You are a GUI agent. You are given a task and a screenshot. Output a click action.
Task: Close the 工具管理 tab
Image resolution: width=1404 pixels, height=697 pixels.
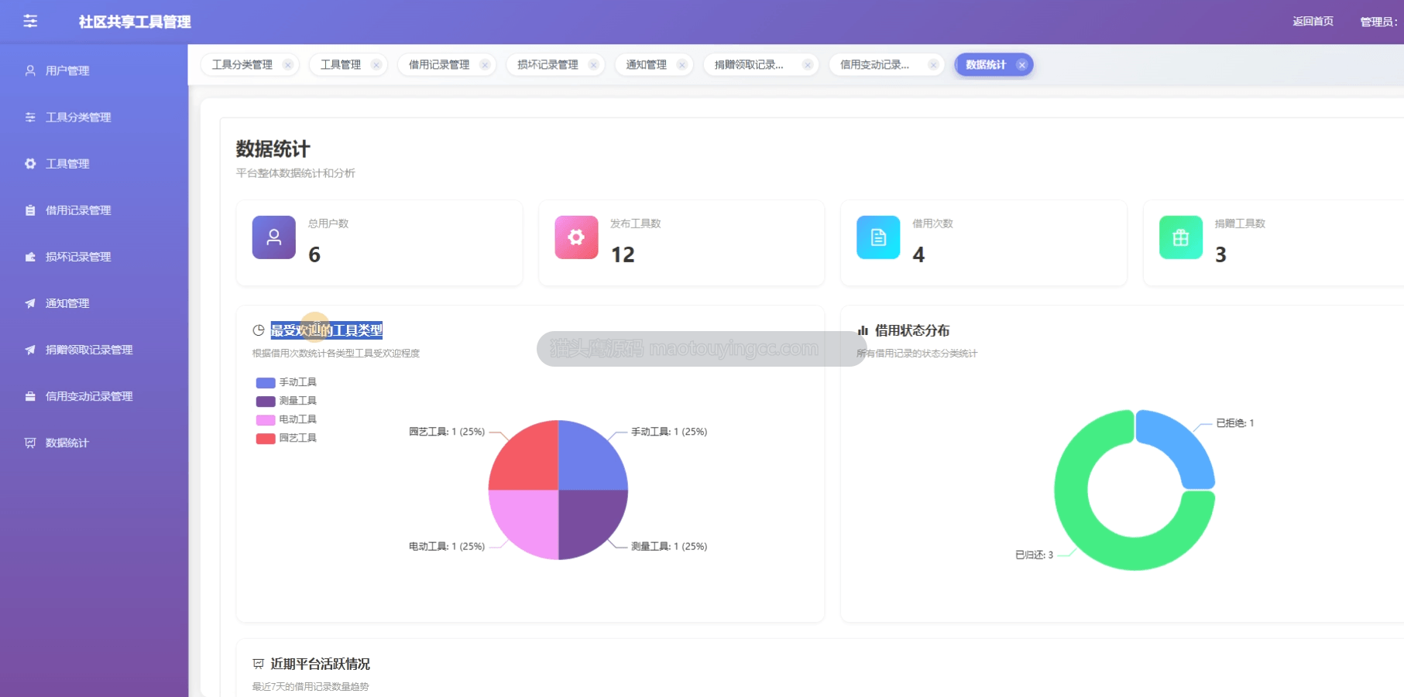(x=376, y=65)
